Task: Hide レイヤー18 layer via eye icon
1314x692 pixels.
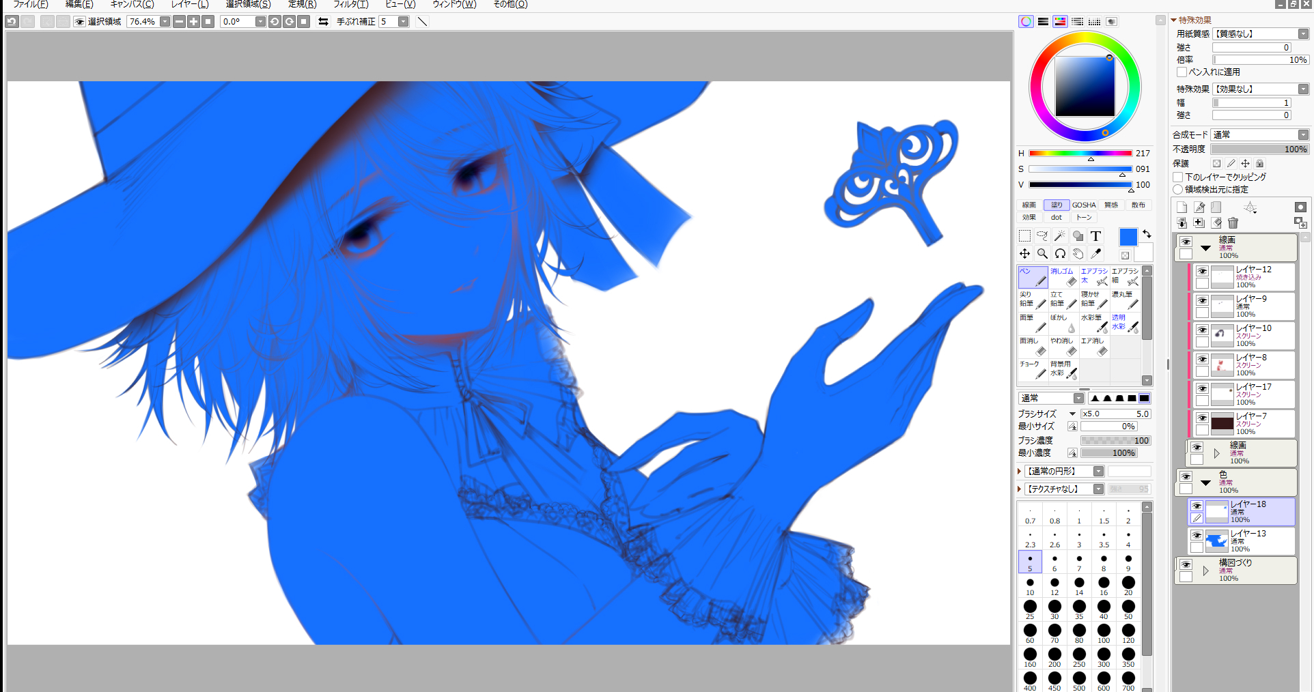Action: pos(1197,506)
